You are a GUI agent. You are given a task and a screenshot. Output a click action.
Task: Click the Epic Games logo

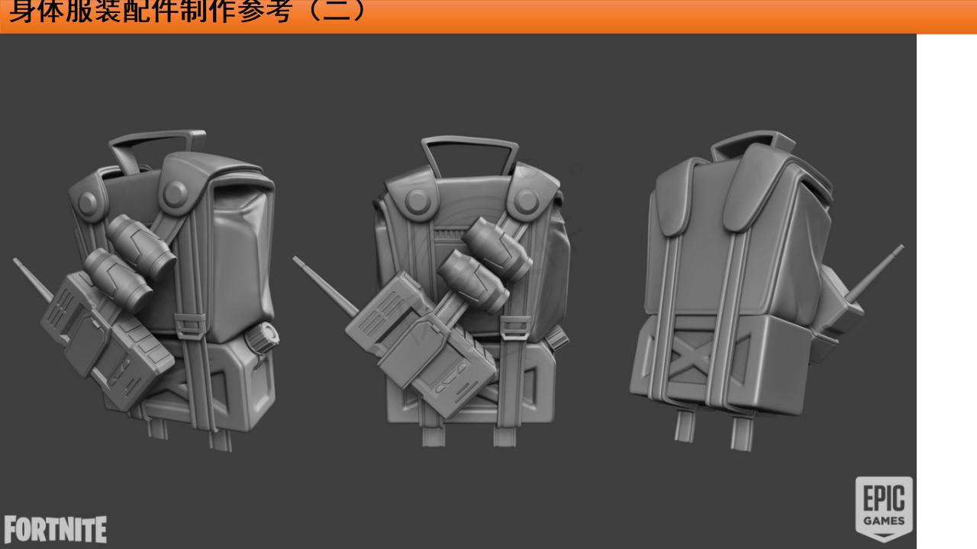point(884,508)
